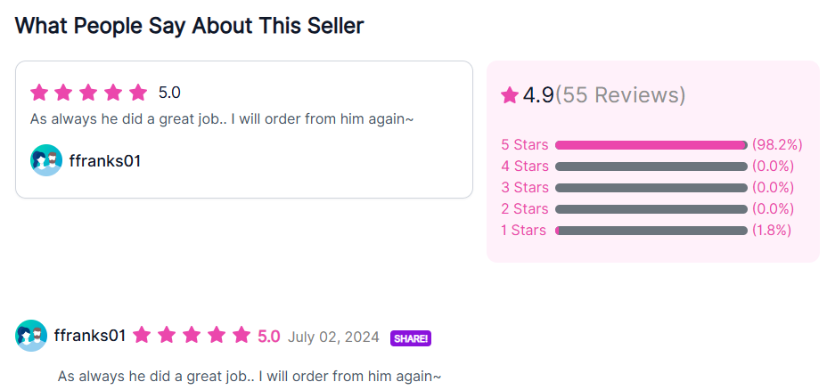The height and width of the screenshot is (390, 827).
Task: Click last star in July 02 review
Action: click(242, 335)
